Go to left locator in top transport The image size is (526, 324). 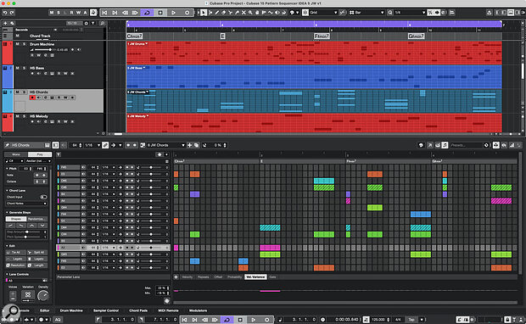104,13
